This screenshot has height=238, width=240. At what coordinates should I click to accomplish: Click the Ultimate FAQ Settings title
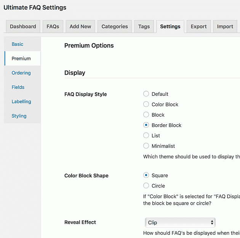(35, 8)
